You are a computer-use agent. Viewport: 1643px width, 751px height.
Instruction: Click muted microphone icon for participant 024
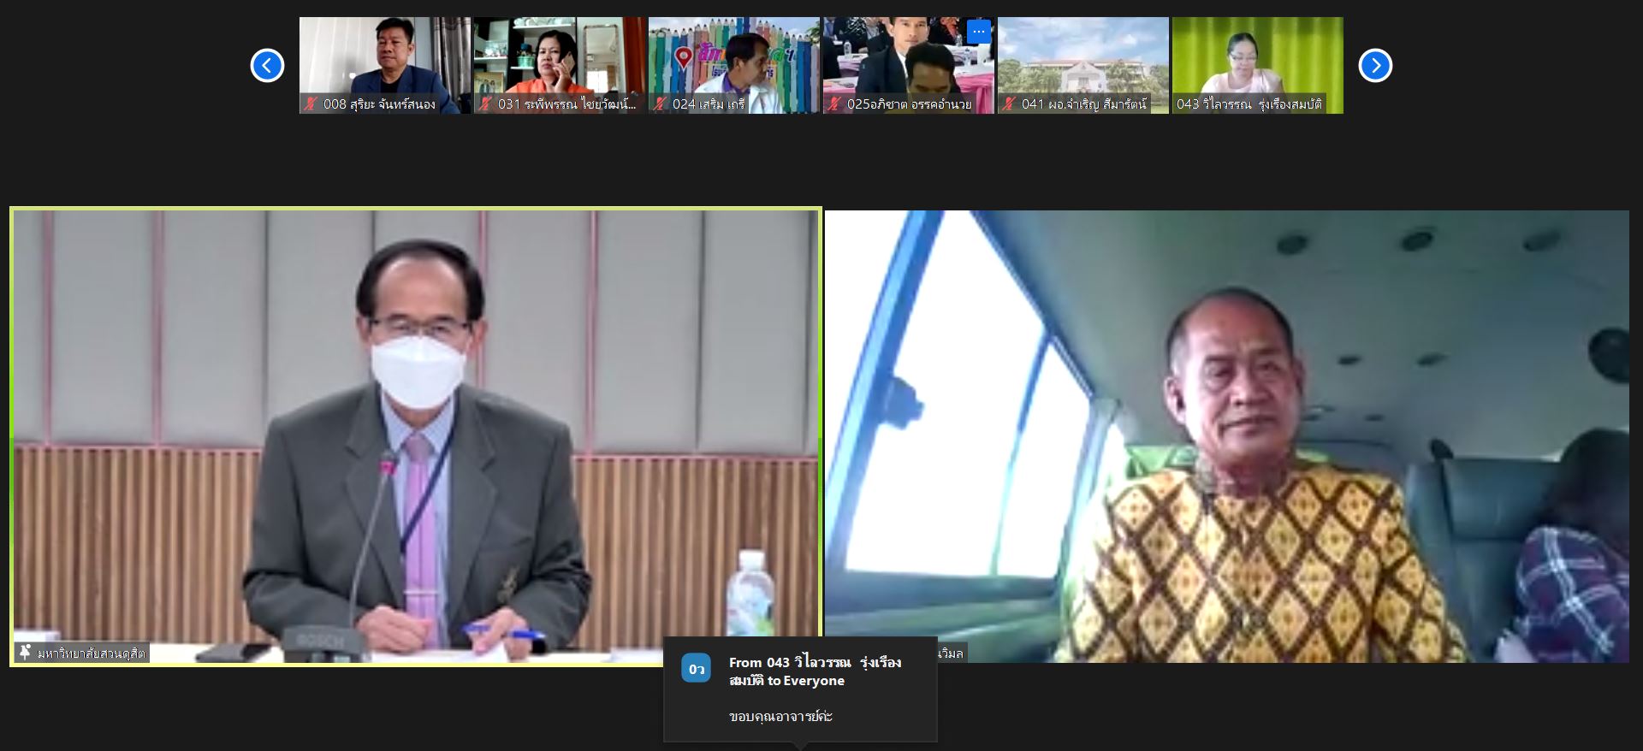point(660,104)
